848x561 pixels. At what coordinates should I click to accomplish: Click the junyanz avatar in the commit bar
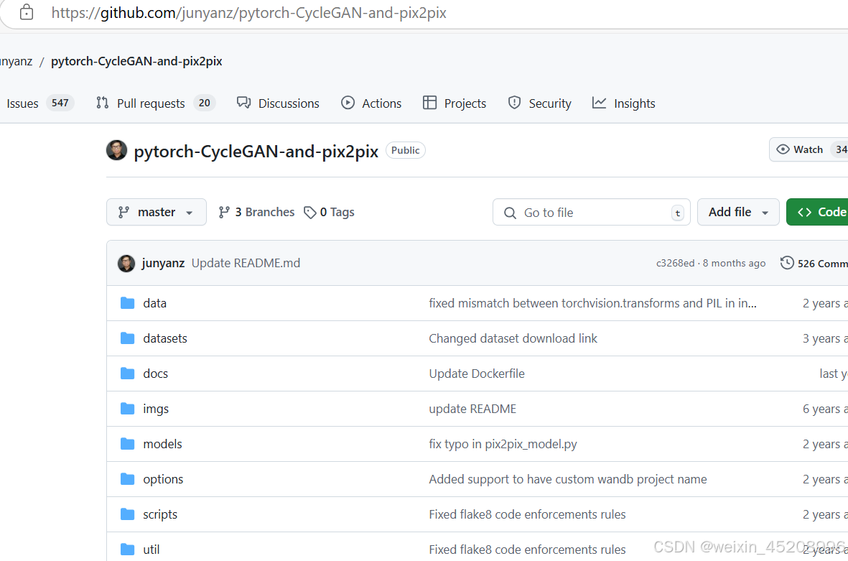point(126,264)
